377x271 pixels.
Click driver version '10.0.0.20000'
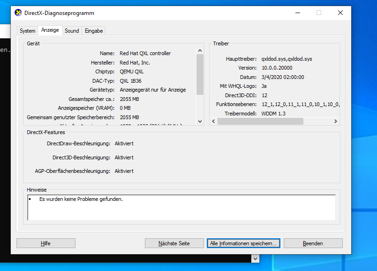(277, 68)
